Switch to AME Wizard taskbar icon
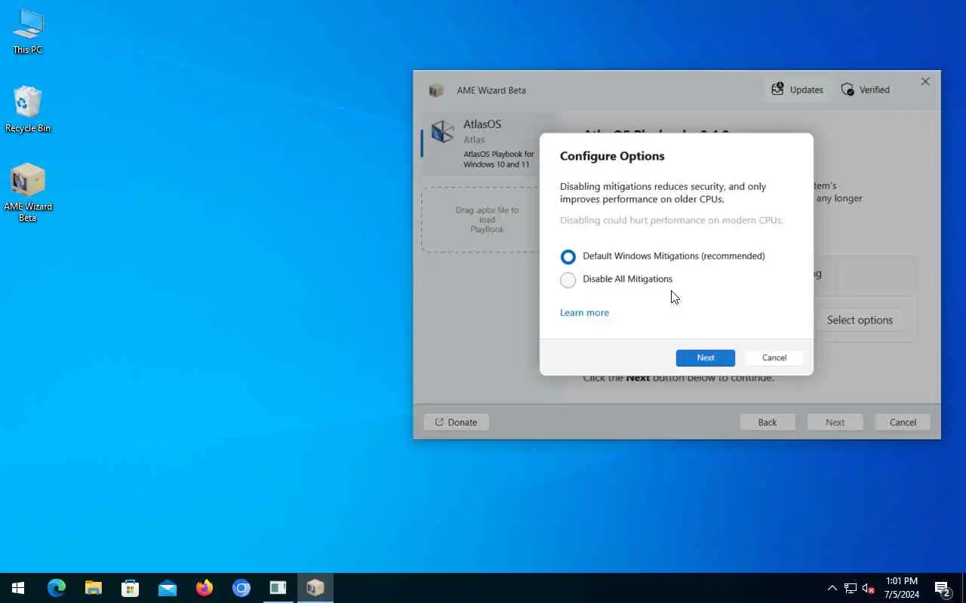This screenshot has height=603, width=966. click(x=315, y=588)
